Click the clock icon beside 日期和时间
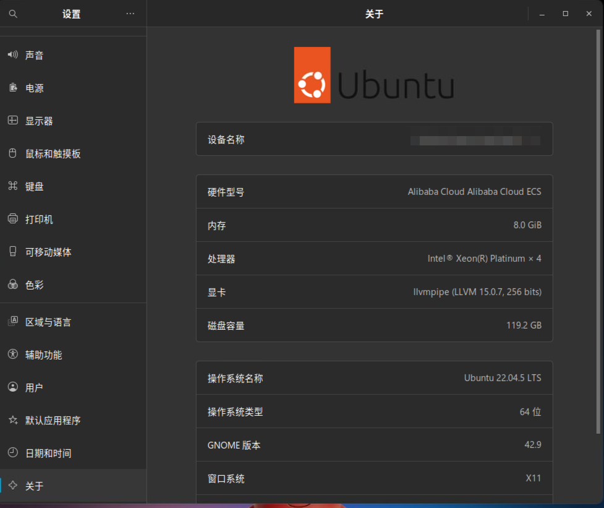Image resolution: width=604 pixels, height=508 pixels. [x=13, y=452]
